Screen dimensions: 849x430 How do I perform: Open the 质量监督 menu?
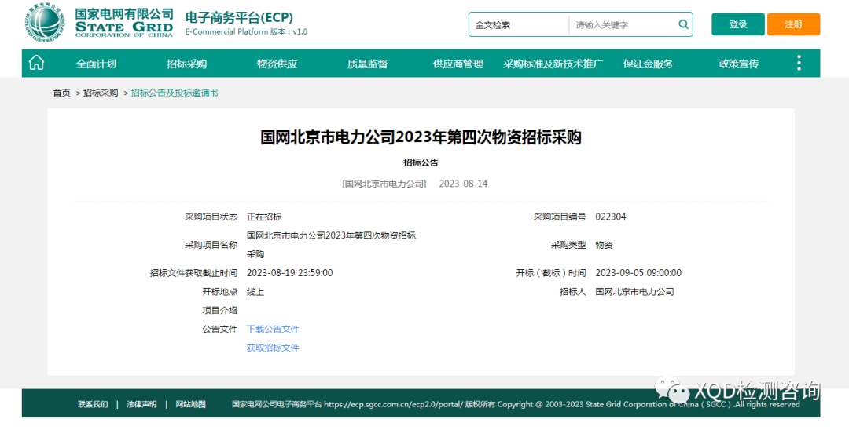point(367,64)
